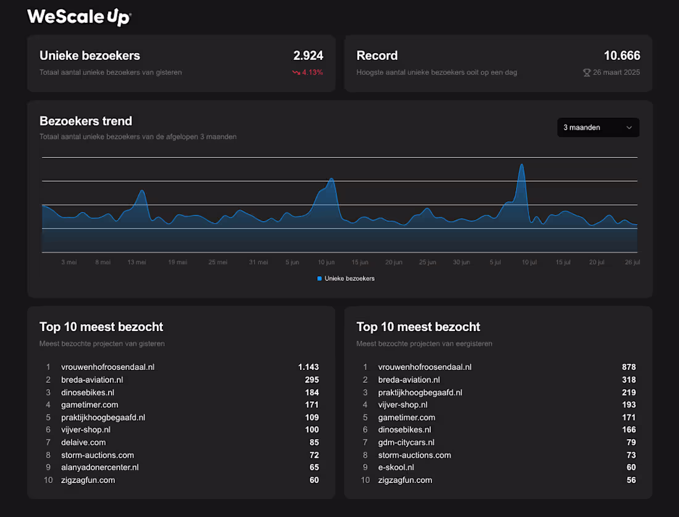679x517 pixels.
Task: Click the chevron on the 3 maanden selector
Action: click(x=629, y=127)
